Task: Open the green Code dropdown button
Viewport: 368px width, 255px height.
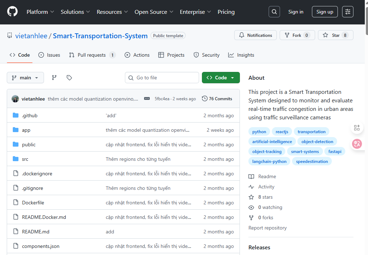Action: (x=221, y=78)
